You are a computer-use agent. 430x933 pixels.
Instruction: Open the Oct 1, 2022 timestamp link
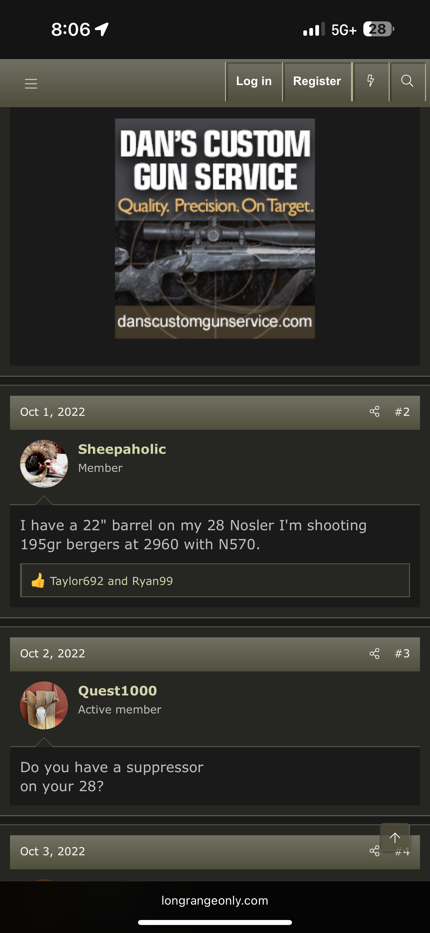tap(52, 412)
